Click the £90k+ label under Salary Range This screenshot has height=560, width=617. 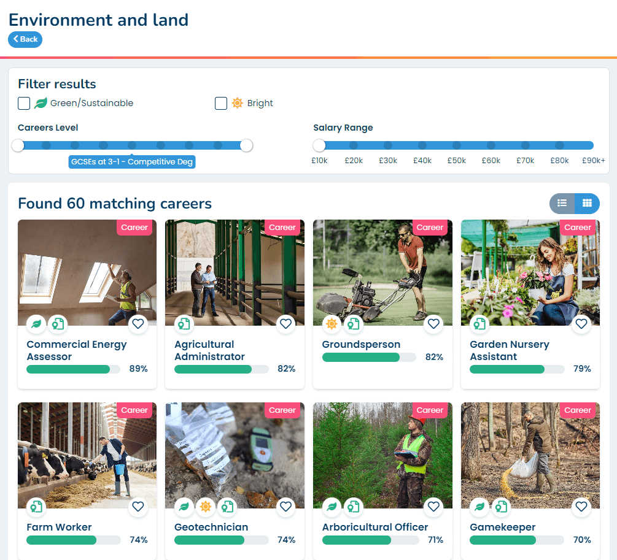[x=594, y=161]
